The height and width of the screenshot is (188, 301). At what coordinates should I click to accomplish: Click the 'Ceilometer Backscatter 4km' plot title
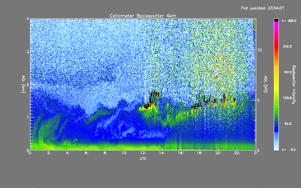143,16
